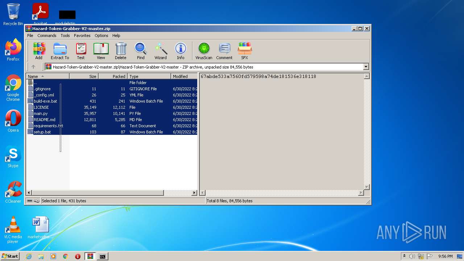The width and height of the screenshot is (464, 261).
Task: Sort by the Packed column header
Action: tap(113, 76)
